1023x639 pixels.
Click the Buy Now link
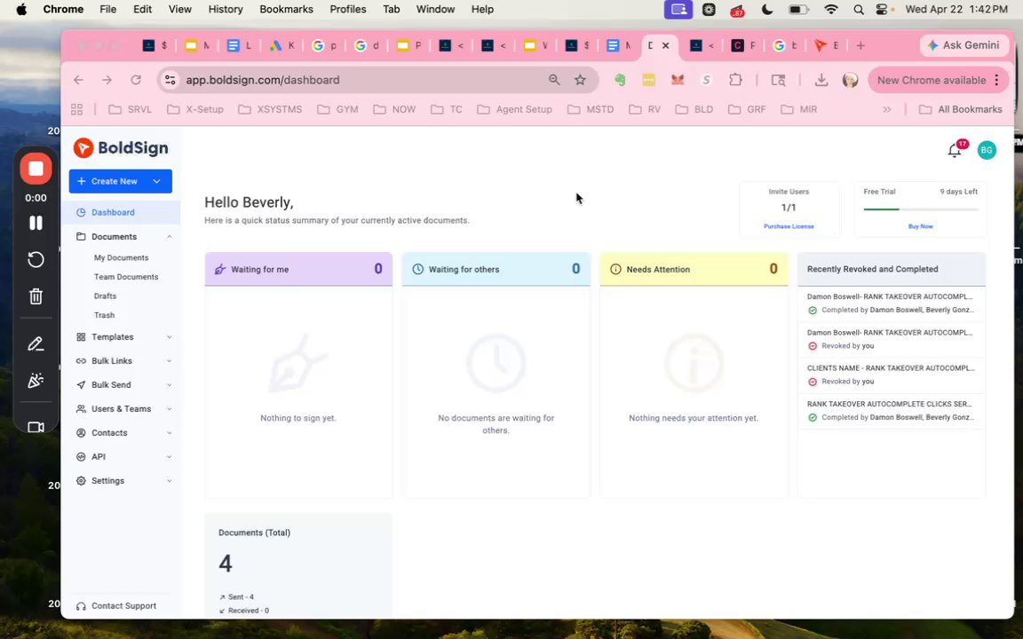pos(921,226)
